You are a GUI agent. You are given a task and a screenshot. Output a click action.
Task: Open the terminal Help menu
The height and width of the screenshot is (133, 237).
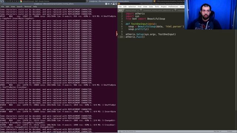[35, 7]
